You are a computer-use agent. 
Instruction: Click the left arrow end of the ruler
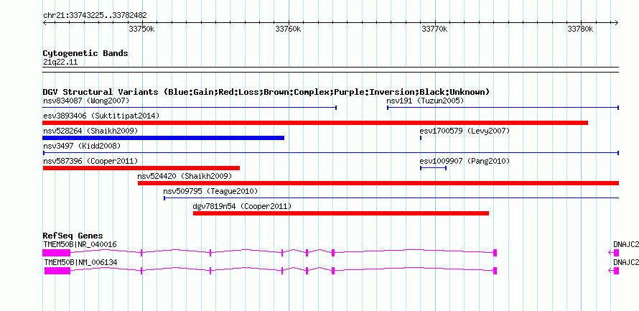tap(45, 22)
